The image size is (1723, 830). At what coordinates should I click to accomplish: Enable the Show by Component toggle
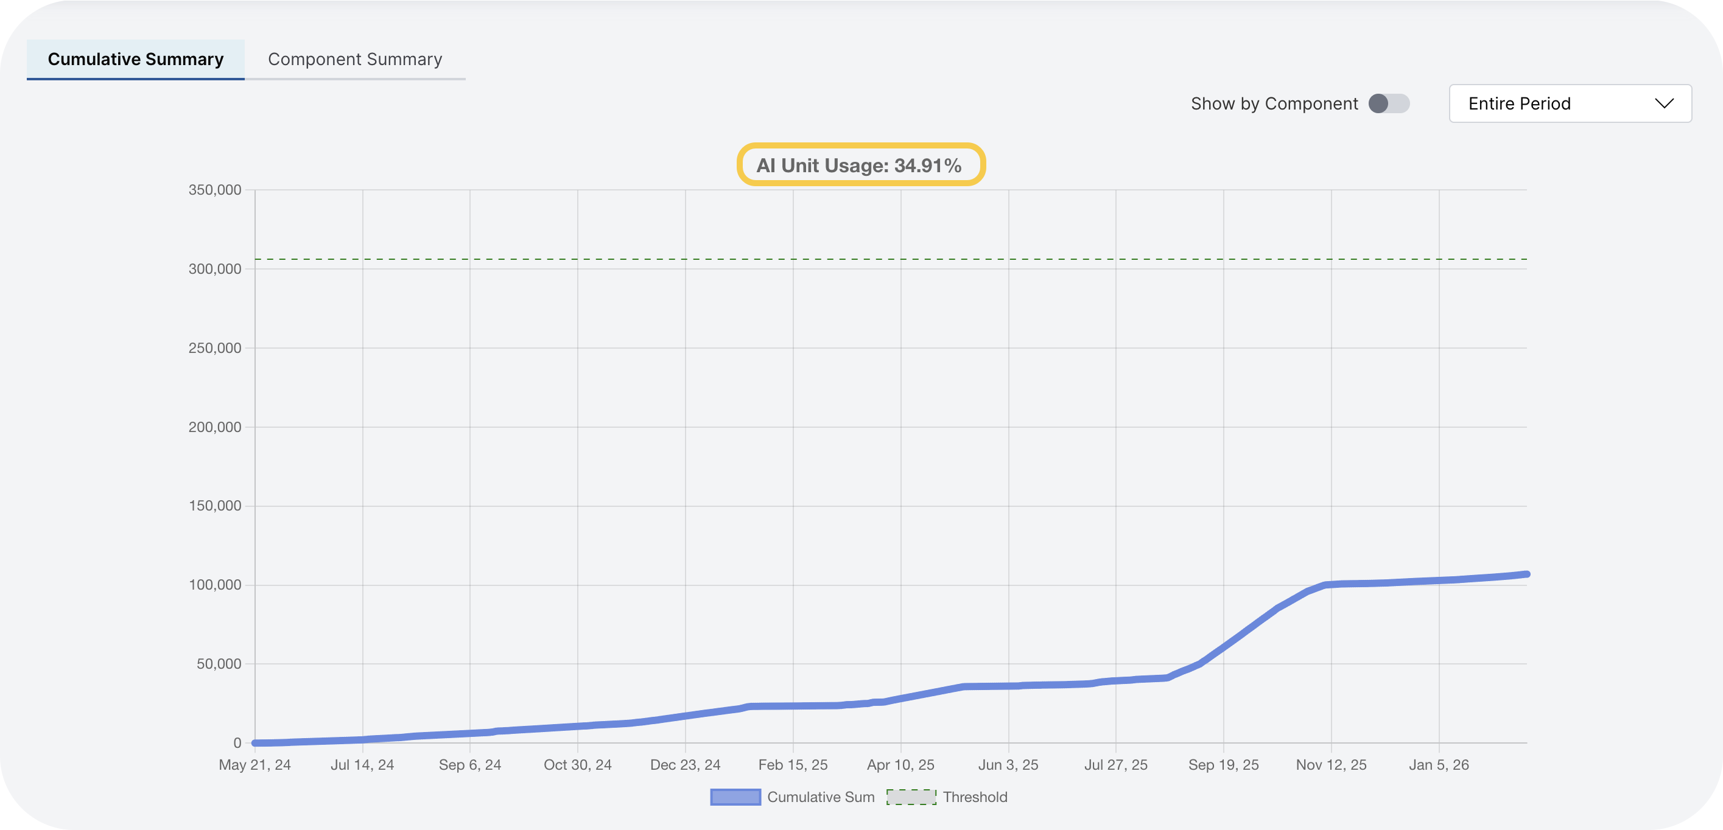click(1389, 103)
